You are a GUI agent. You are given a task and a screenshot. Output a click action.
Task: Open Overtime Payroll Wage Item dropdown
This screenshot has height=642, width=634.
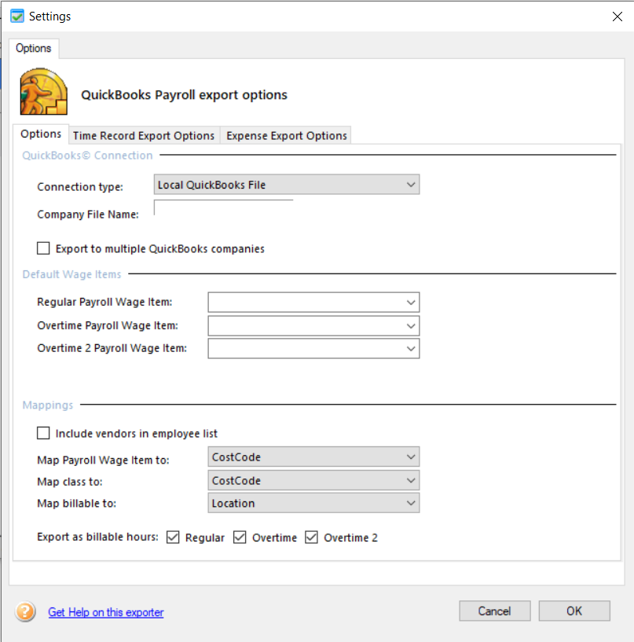[313, 326]
